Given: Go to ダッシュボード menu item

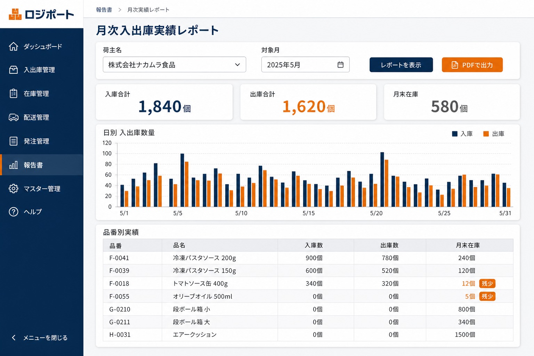Looking at the screenshot, I should point(42,46).
